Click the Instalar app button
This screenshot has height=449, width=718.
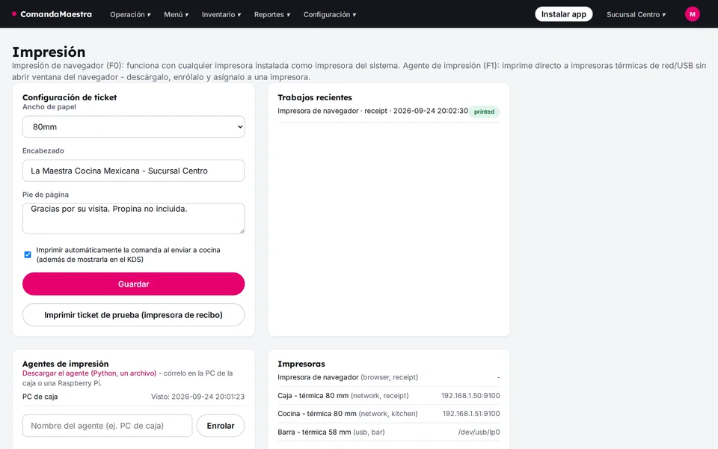(x=564, y=14)
